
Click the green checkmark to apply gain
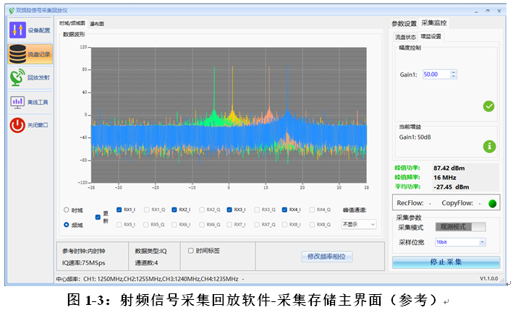[488, 106]
